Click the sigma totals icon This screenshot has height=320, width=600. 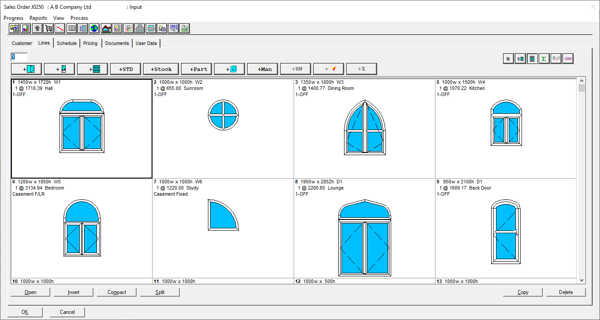(544, 58)
